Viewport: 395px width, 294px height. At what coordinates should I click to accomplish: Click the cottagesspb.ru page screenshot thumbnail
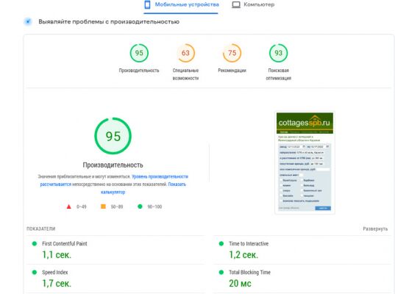point(305,162)
